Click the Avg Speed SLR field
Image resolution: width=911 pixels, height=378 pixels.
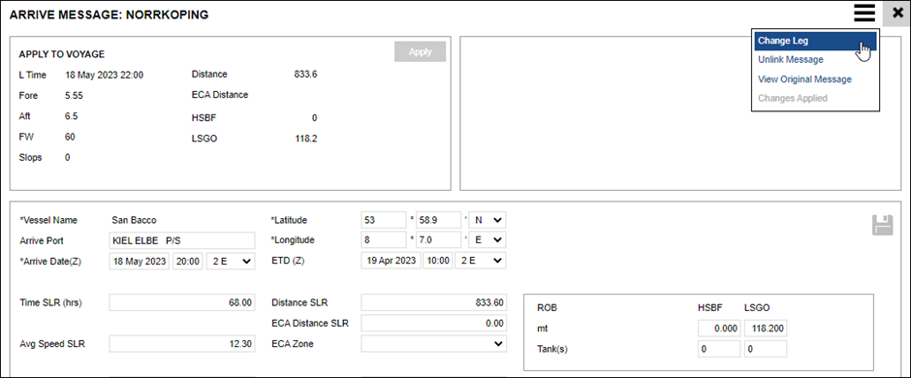click(182, 344)
